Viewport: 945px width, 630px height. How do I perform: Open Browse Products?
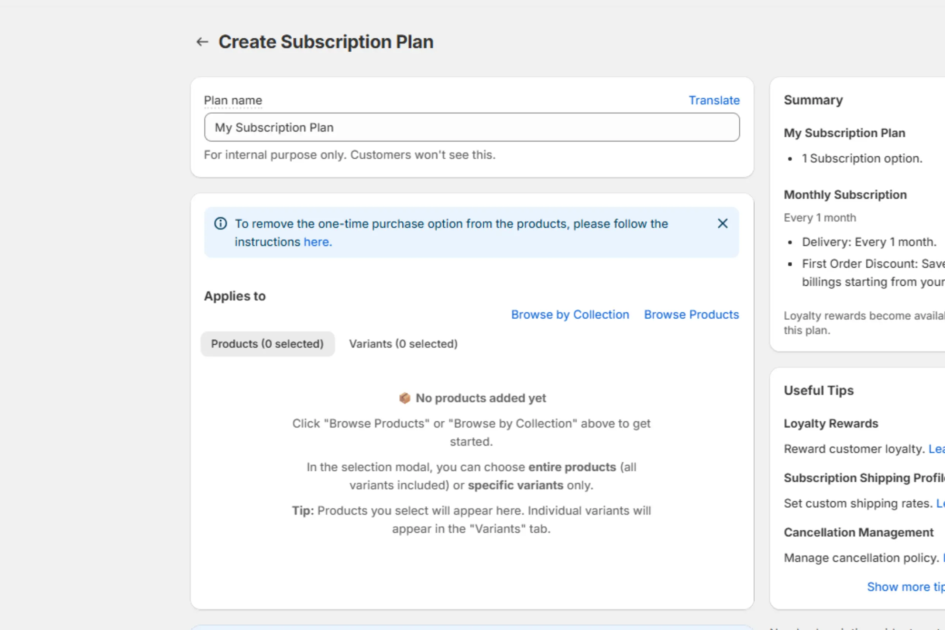tap(691, 314)
